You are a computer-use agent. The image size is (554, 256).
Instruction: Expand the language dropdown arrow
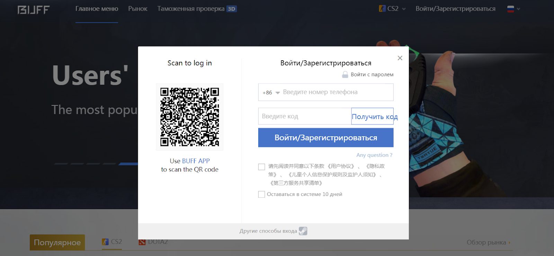(x=518, y=9)
